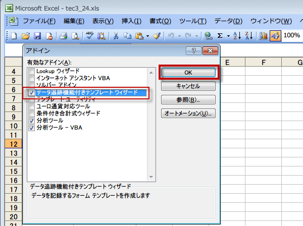Enable the ユーロ通貨対応ツール checkbox
Screen dimensions: 303x226
31,106
